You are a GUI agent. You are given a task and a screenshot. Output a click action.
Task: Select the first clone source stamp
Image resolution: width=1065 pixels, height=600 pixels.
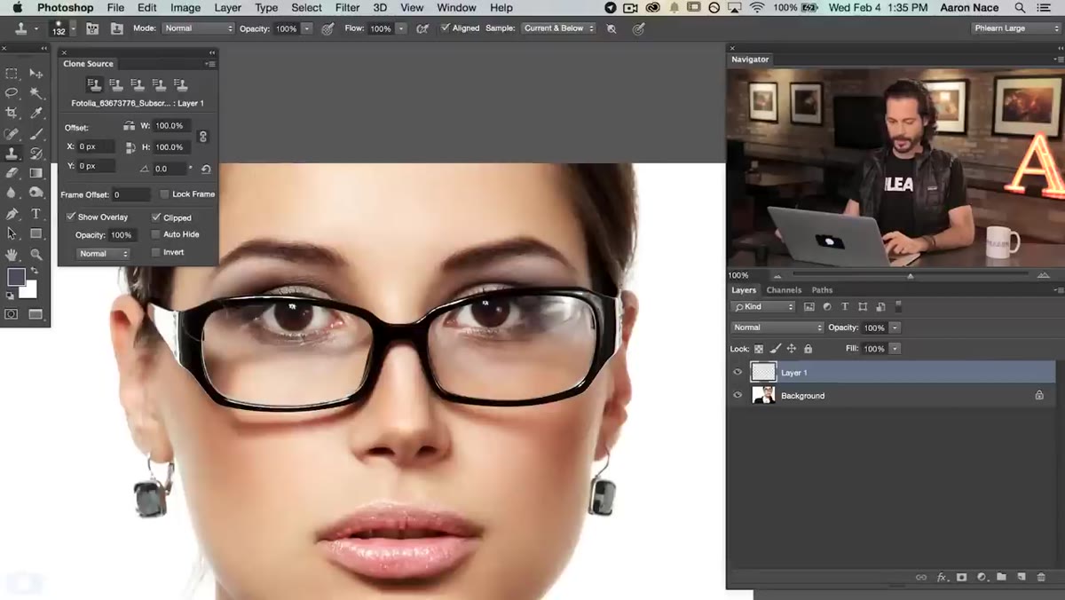pyautogui.click(x=94, y=85)
